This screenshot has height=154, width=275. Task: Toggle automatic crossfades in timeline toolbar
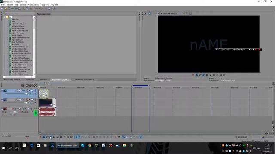pyautogui.click(x=127, y=137)
